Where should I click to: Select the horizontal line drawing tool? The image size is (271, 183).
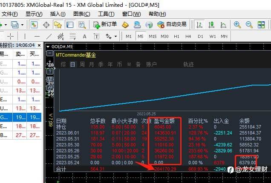click(x=37, y=37)
